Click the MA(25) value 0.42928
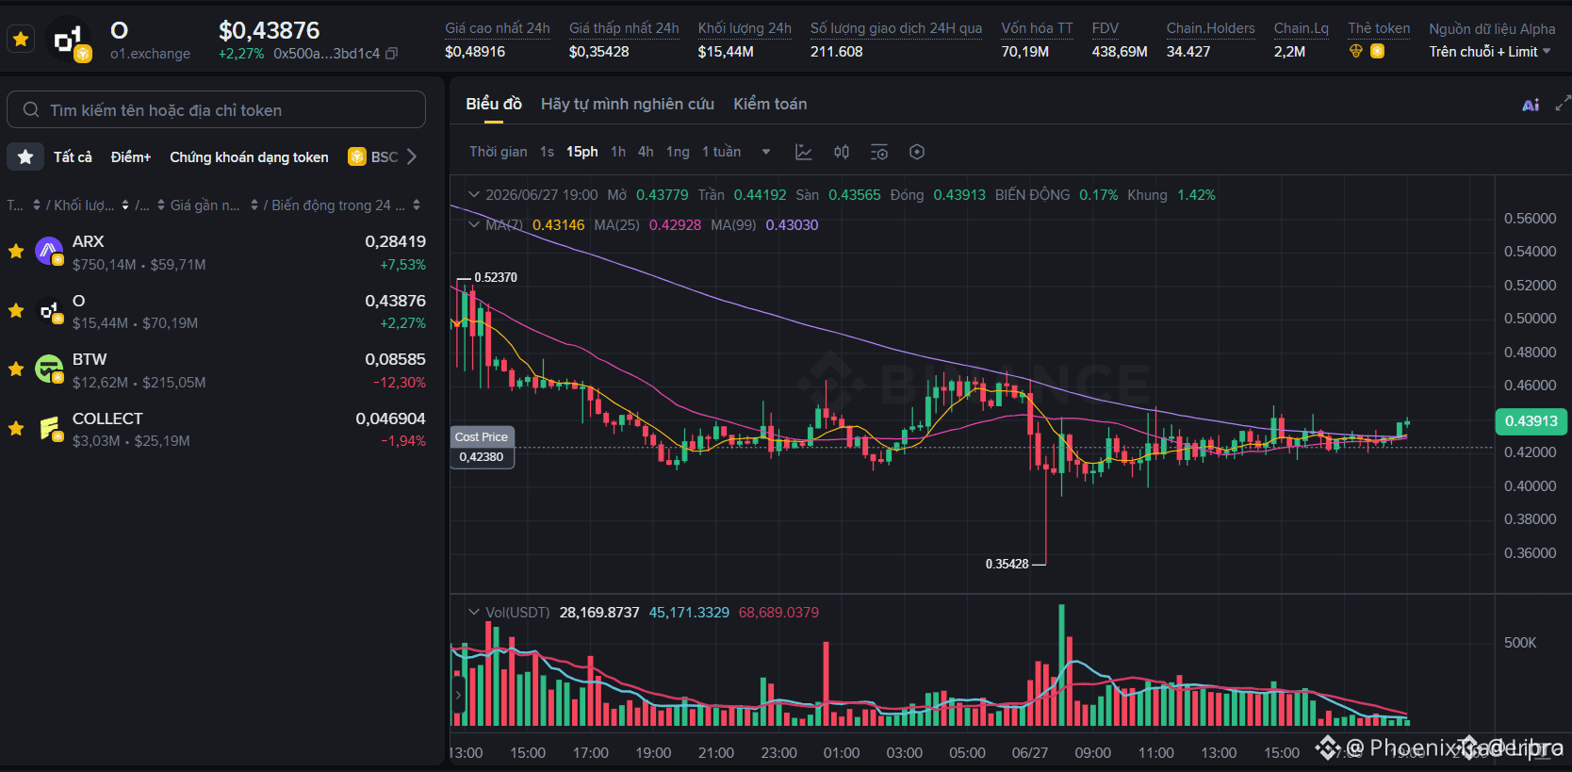This screenshot has width=1572, height=772. point(675,225)
